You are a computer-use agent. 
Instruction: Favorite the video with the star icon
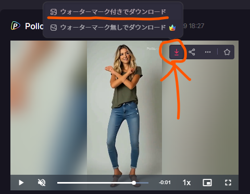coord(227,52)
